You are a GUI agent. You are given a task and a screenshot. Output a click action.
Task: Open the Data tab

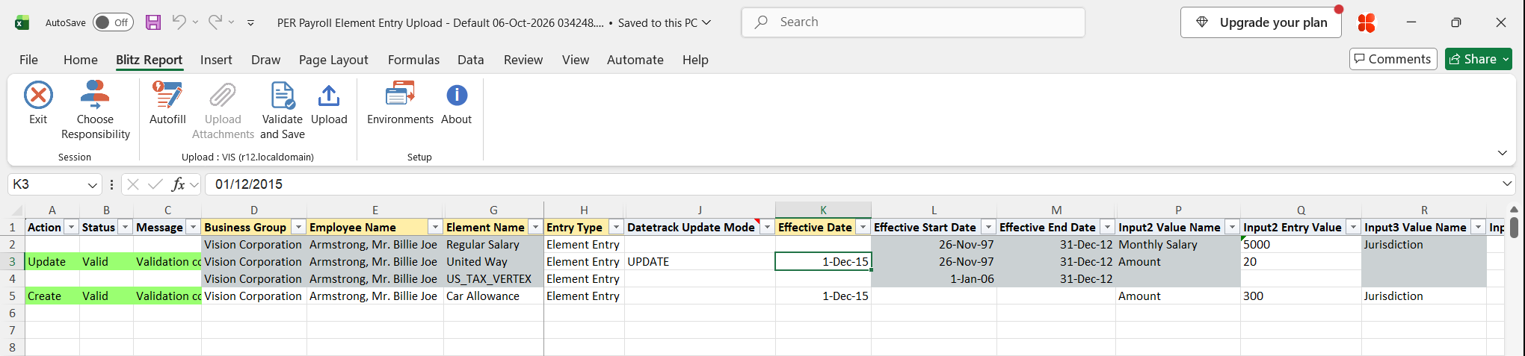point(471,60)
